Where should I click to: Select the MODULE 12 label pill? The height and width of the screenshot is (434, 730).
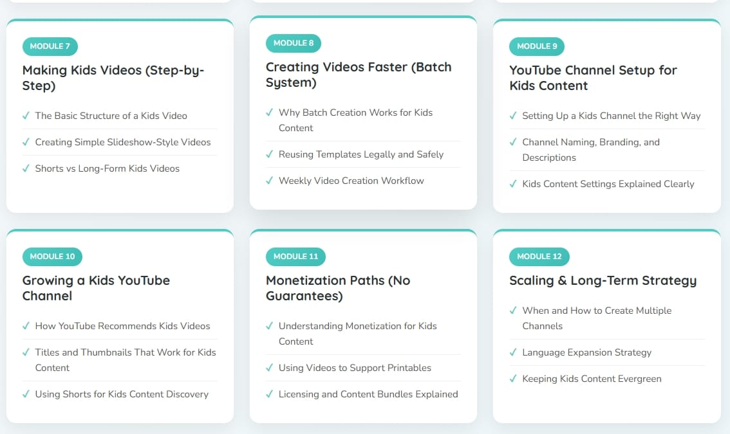[539, 257]
